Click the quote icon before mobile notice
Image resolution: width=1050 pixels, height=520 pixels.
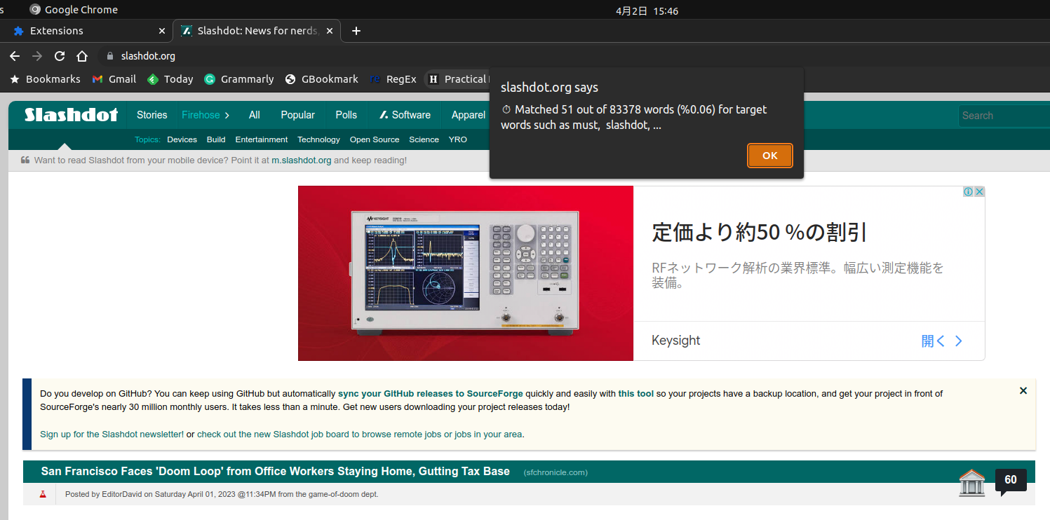coord(25,160)
